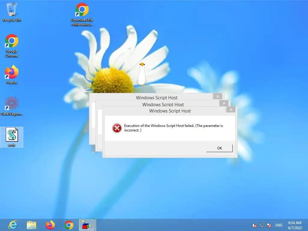This screenshot has width=308, height=231.
Task: Select the Firefox desktop shortcut
Action: [12, 75]
